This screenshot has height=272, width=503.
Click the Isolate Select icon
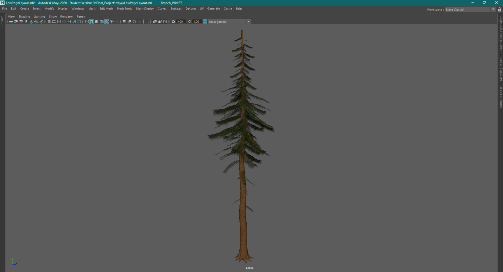pos(147,22)
